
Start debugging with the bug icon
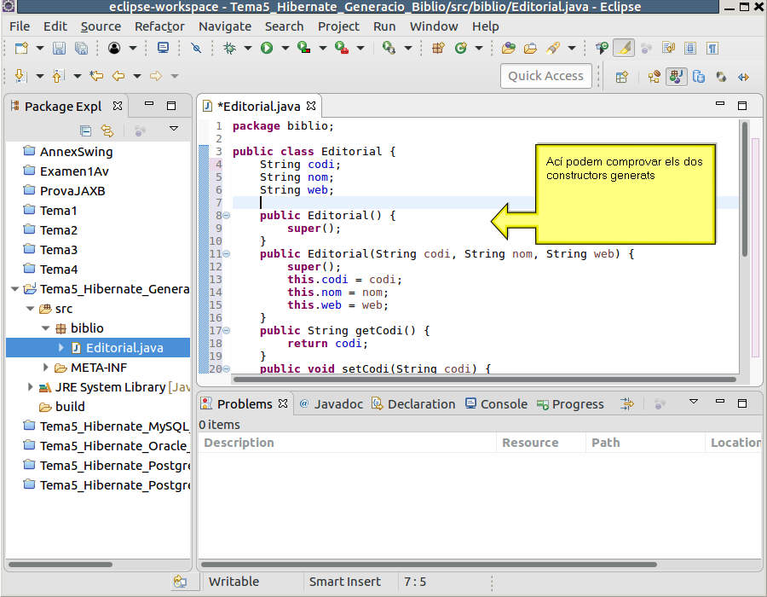229,48
